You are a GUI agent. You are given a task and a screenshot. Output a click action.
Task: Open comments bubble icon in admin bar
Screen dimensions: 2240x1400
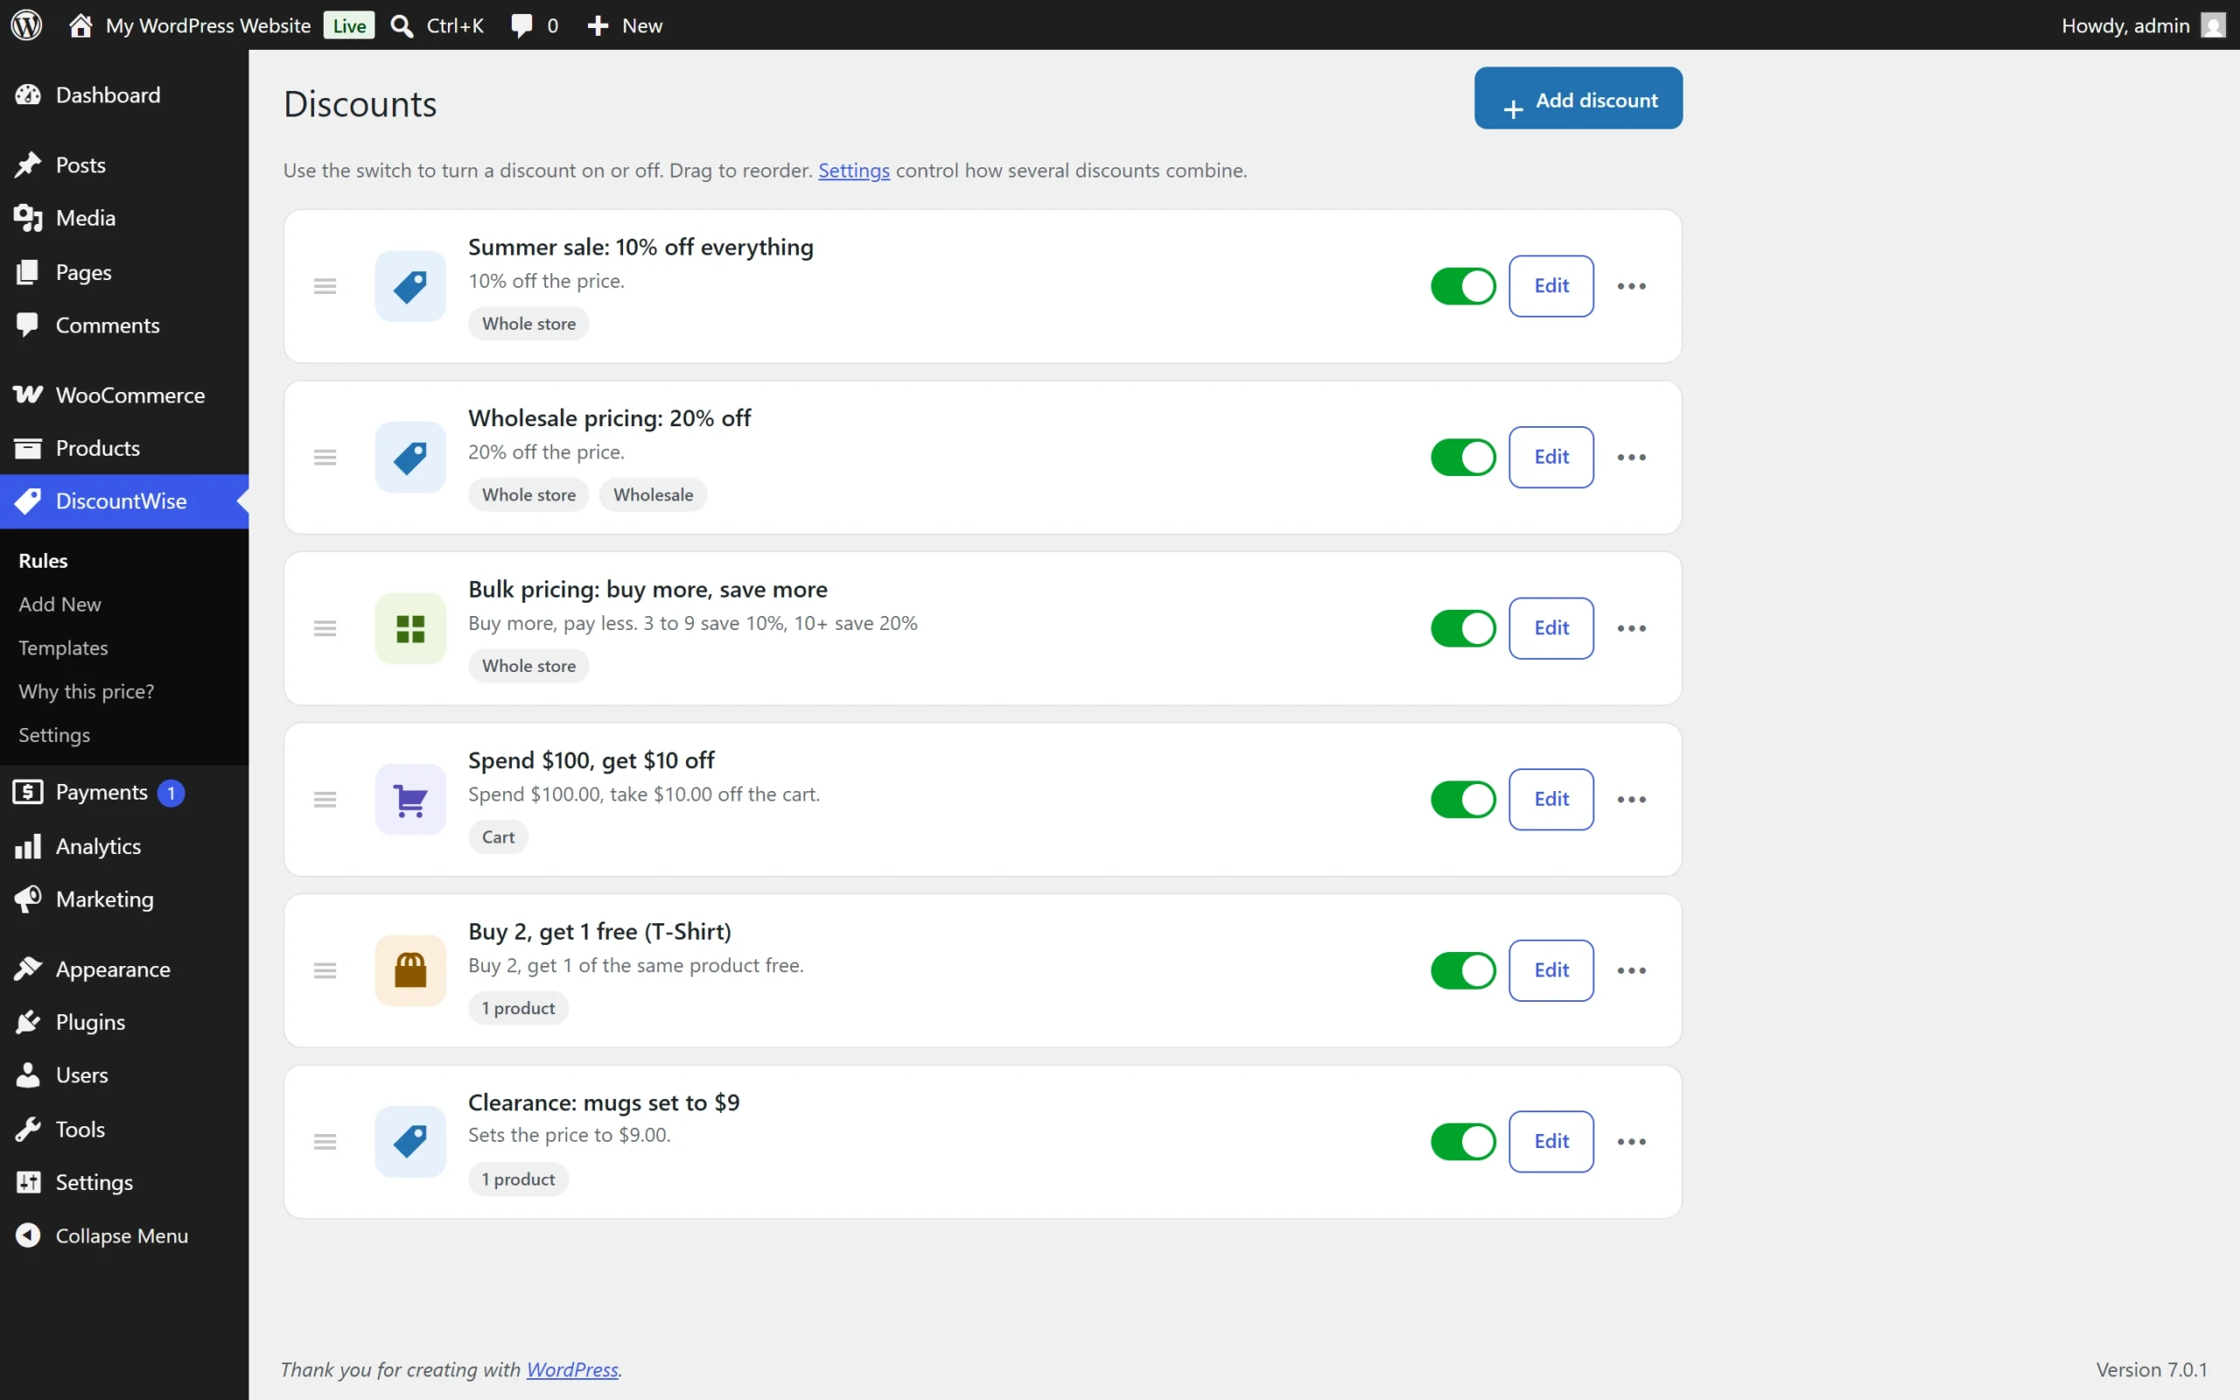(x=522, y=26)
